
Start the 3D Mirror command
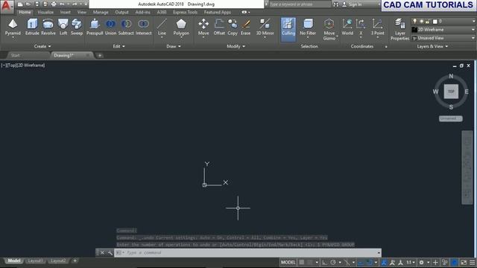(x=265, y=28)
